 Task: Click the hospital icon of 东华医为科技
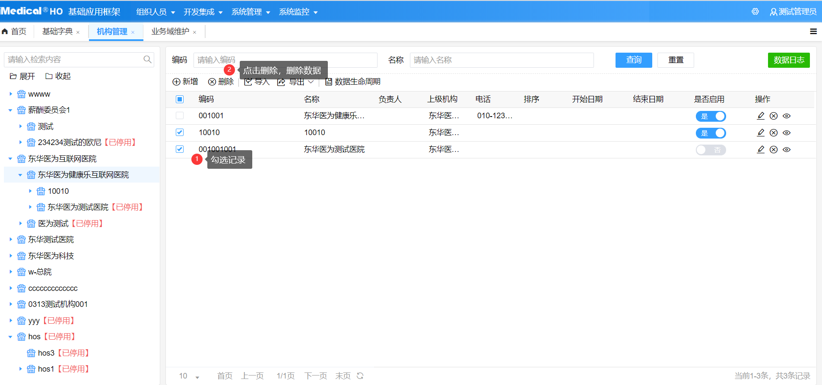pos(21,256)
